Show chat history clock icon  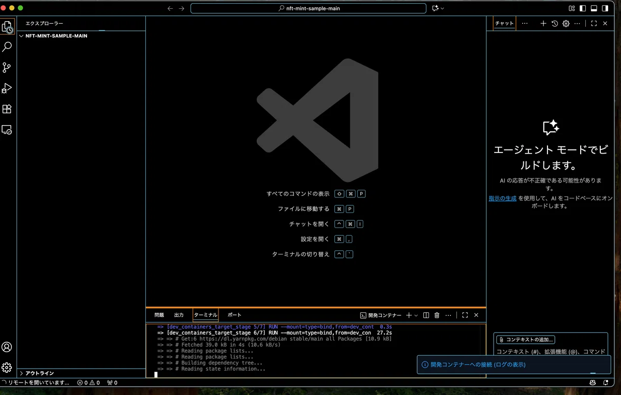(x=555, y=23)
